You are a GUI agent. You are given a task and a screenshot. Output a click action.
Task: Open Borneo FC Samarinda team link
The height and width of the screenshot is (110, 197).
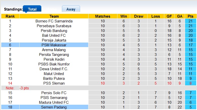coord(54,21)
